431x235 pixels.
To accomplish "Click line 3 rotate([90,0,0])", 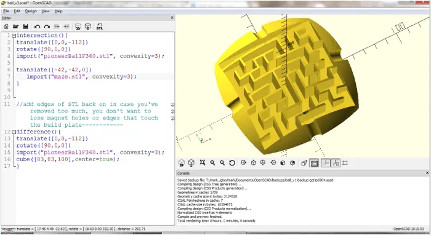I will [x=44, y=49].
